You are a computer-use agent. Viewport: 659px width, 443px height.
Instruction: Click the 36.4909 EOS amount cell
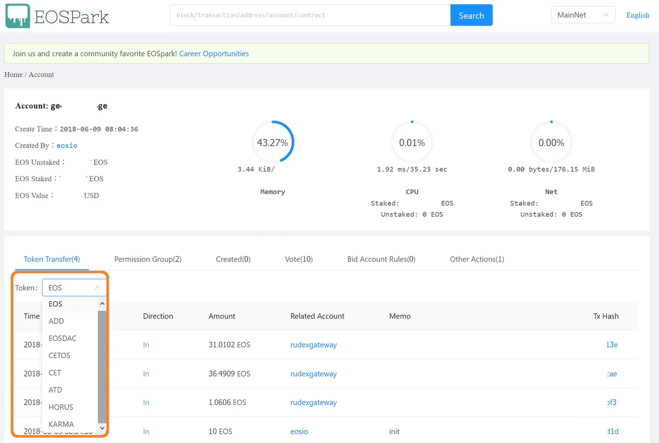[x=229, y=374]
